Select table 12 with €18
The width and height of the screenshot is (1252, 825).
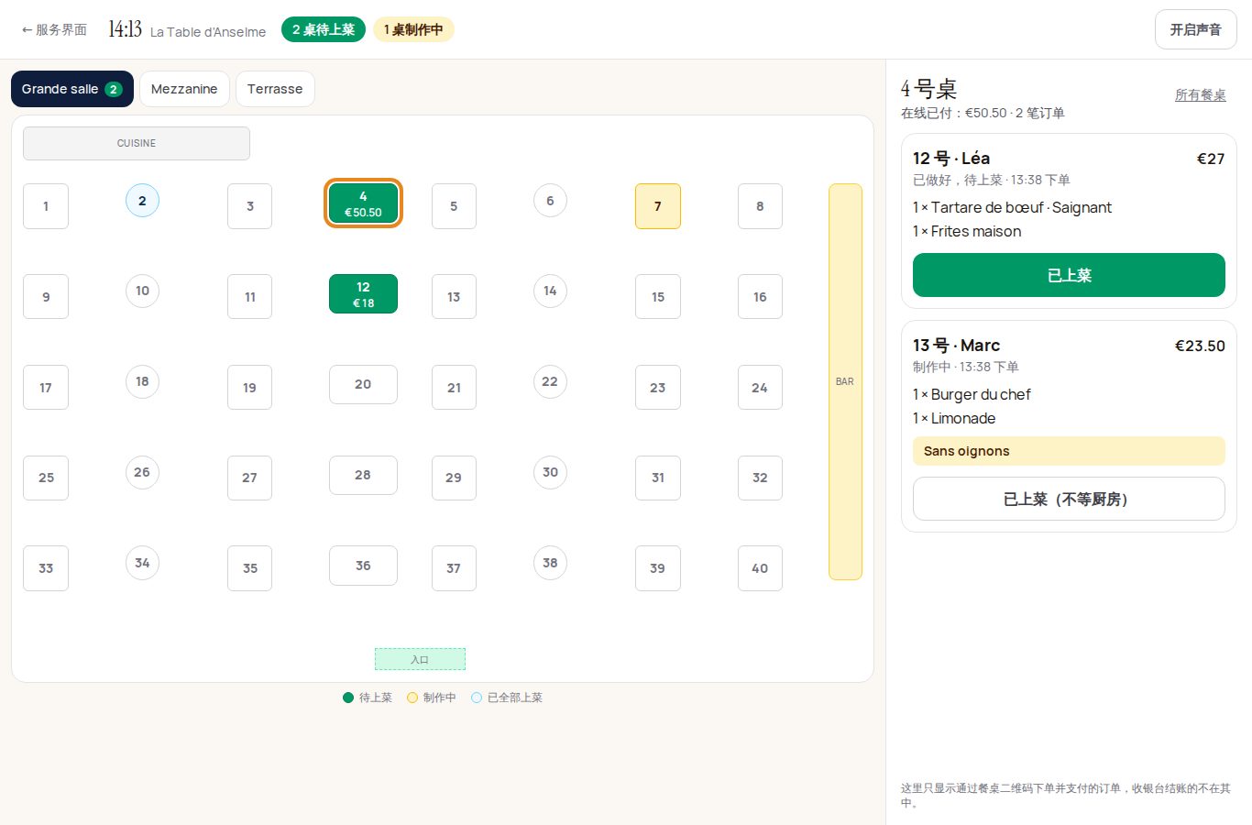click(363, 294)
